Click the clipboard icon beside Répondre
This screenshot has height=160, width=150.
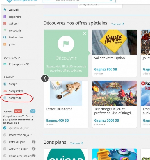(5, 17)
